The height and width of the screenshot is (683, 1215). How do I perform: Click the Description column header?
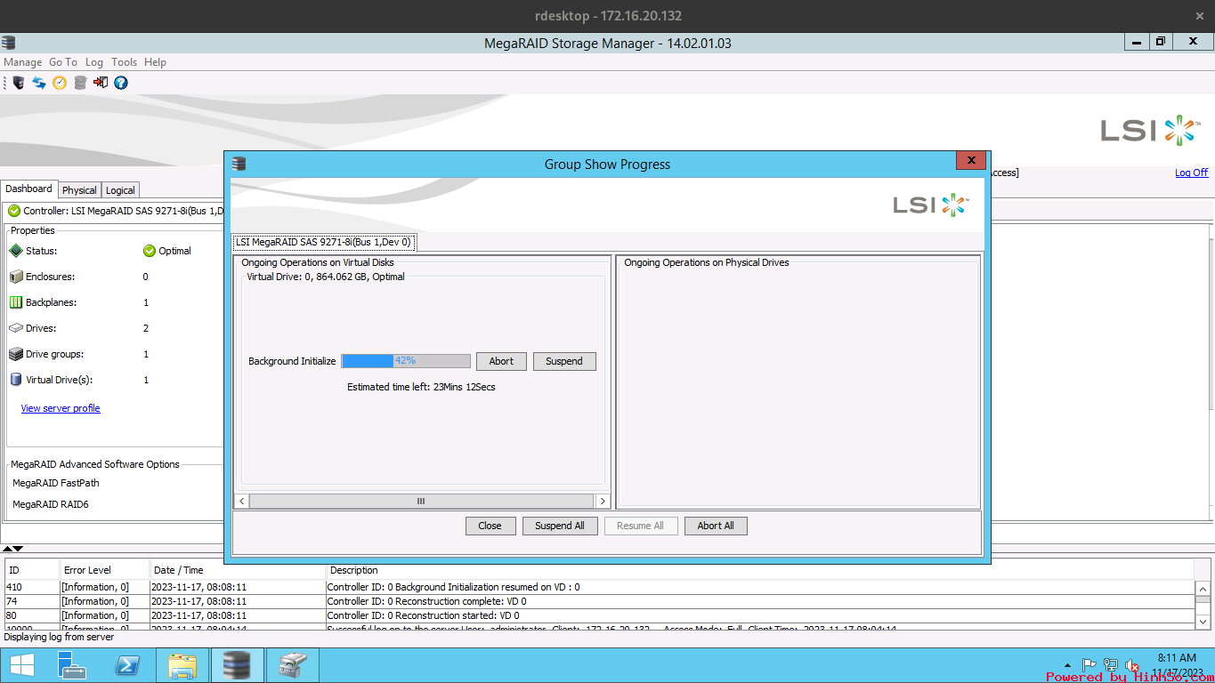pos(760,570)
